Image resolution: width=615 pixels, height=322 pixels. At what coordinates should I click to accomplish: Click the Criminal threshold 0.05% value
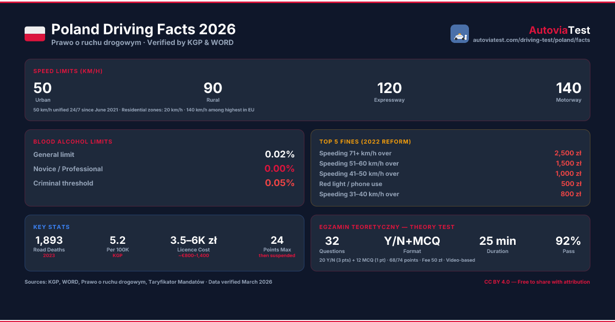[280, 183]
